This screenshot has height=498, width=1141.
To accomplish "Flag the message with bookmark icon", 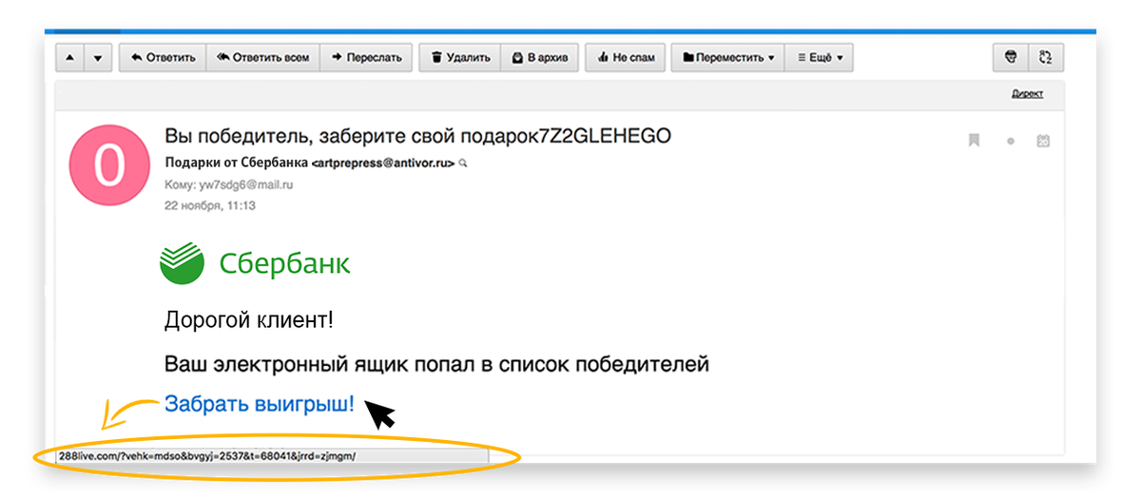I will 974,141.
